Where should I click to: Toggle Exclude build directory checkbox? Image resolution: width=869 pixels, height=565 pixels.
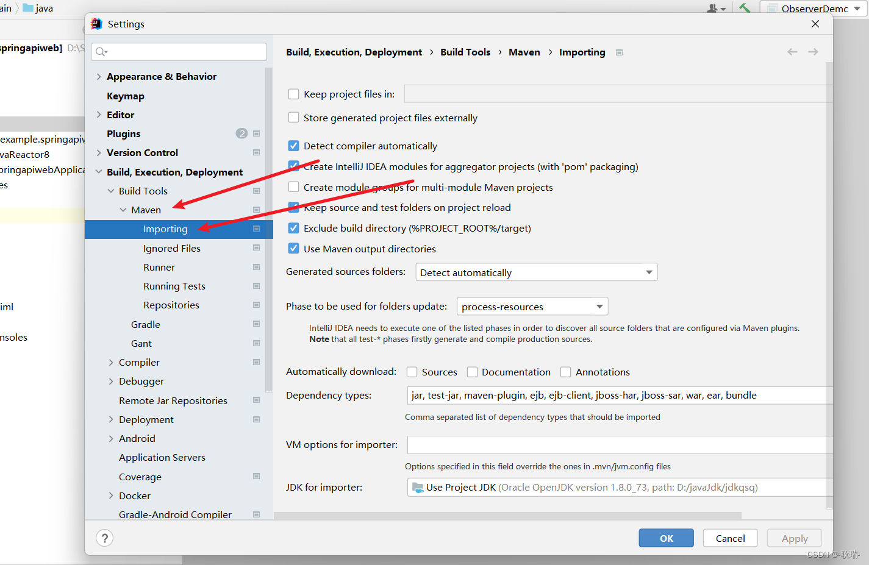(293, 228)
